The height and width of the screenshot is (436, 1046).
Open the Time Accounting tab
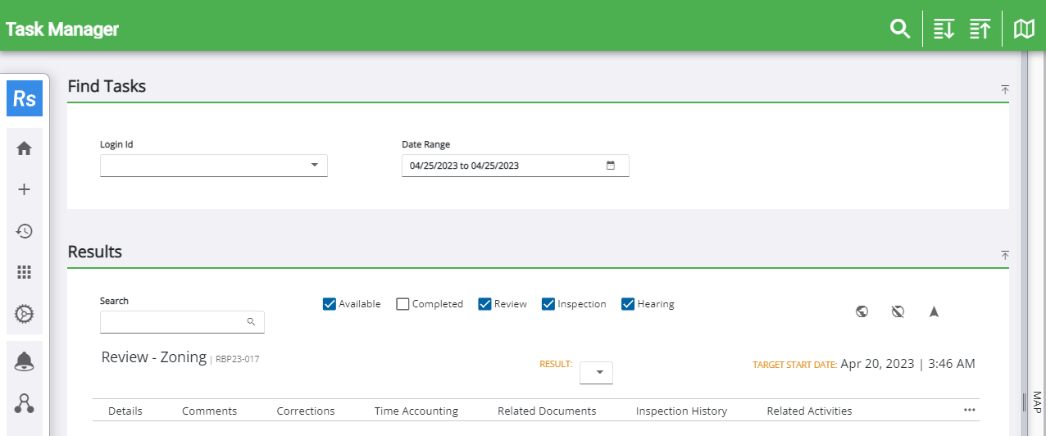pyautogui.click(x=416, y=411)
